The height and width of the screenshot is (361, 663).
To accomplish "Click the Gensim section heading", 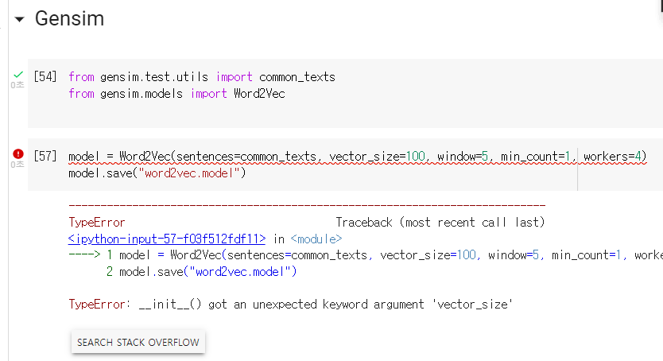I will [x=69, y=18].
